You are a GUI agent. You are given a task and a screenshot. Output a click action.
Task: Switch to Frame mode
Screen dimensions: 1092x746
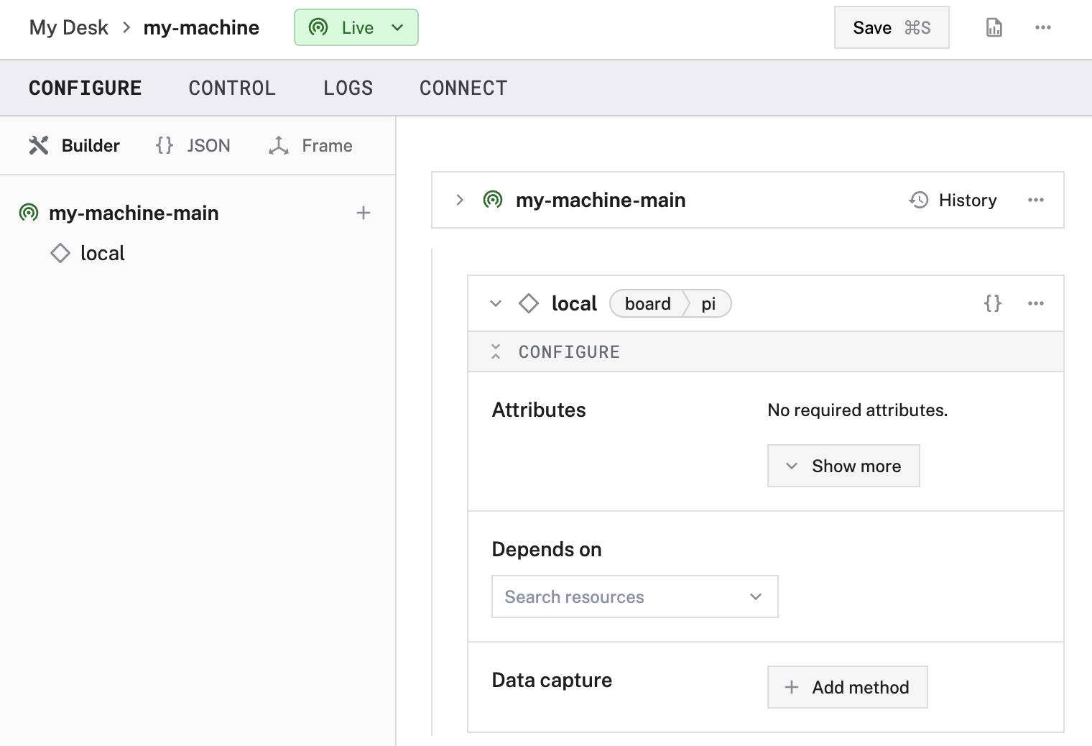310,145
